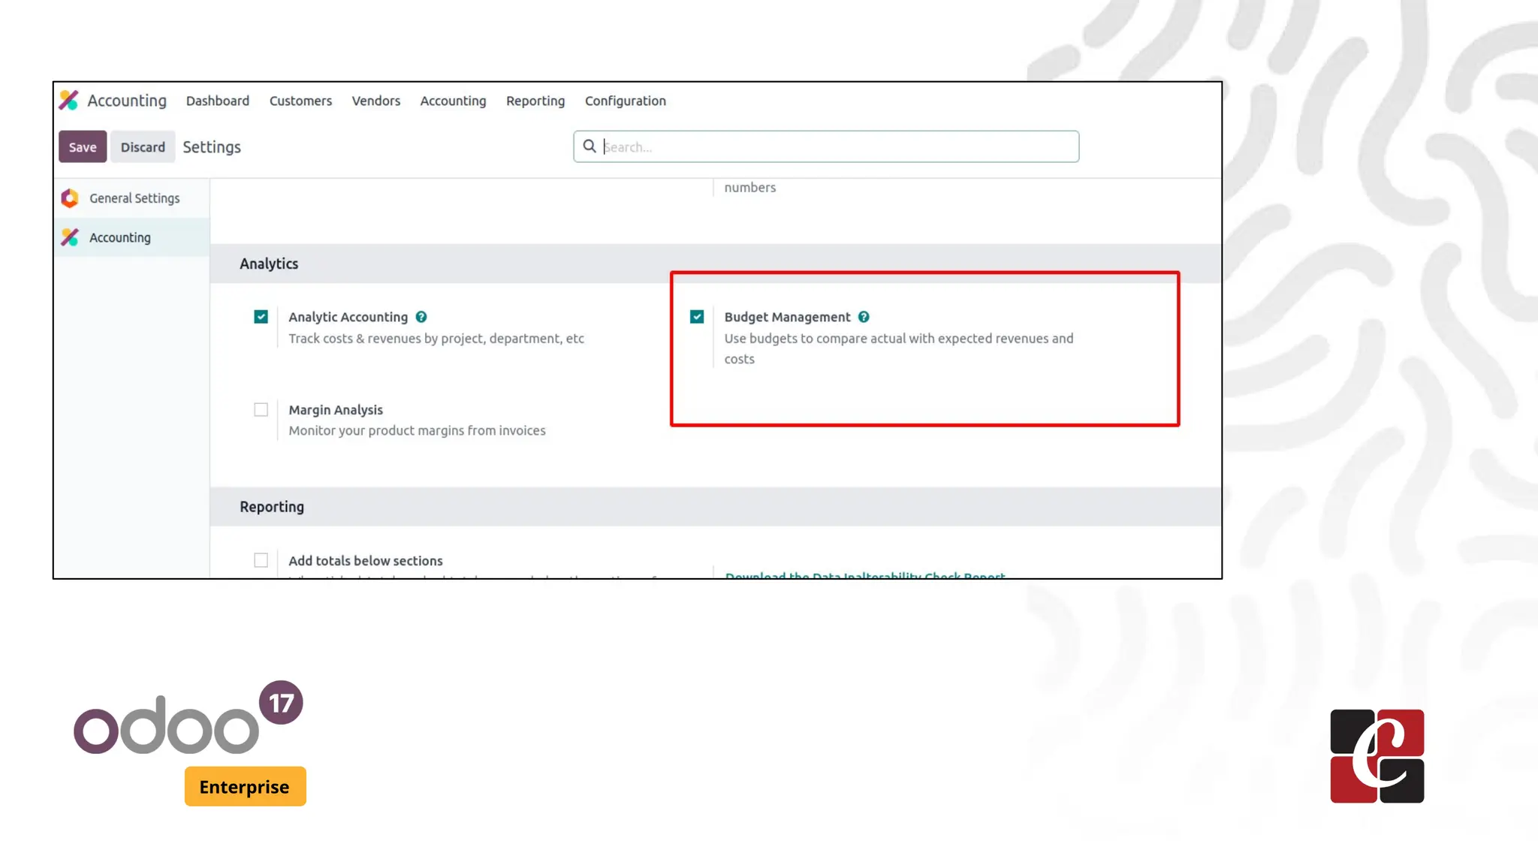Click the search magnifier icon
Image resolution: width=1538 pixels, height=865 pixels.
pos(590,146)
